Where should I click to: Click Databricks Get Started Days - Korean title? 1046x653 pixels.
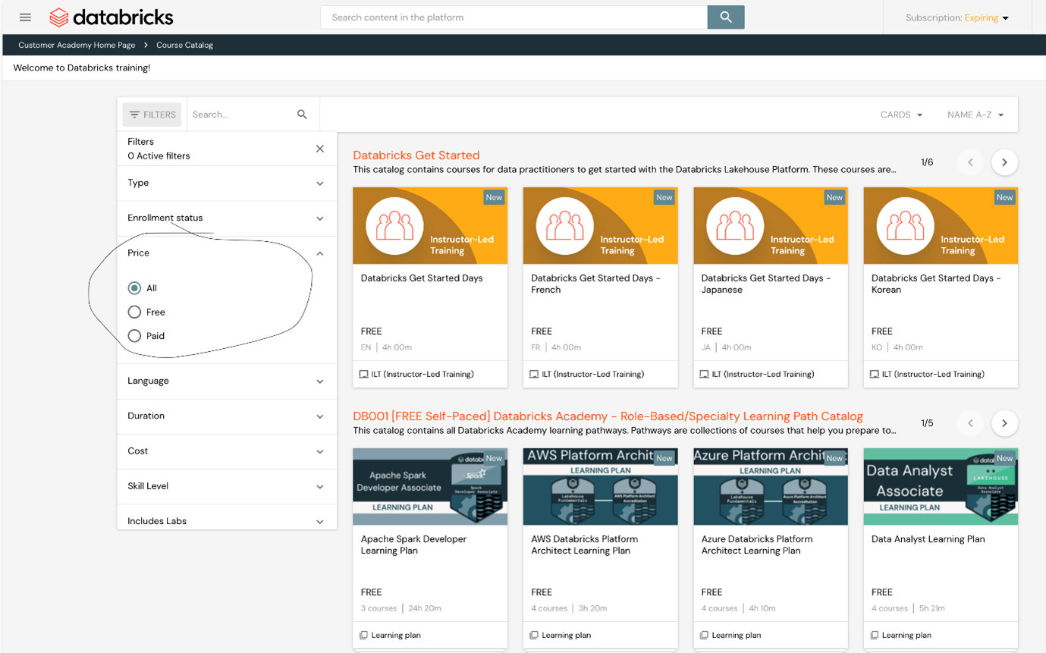point(936,284)
